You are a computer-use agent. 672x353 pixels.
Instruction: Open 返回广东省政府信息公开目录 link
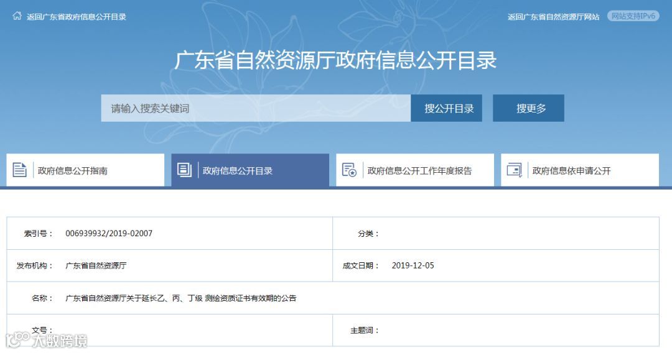(77, 17)
